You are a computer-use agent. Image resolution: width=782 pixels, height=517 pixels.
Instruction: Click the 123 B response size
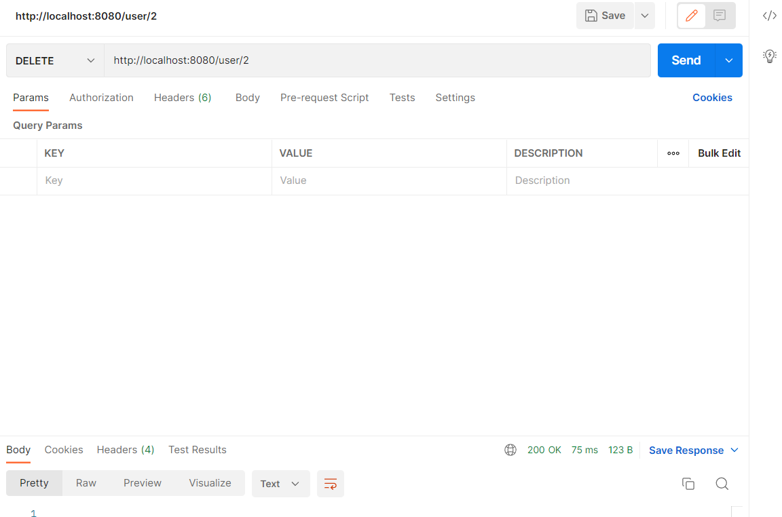coord(620,451)
